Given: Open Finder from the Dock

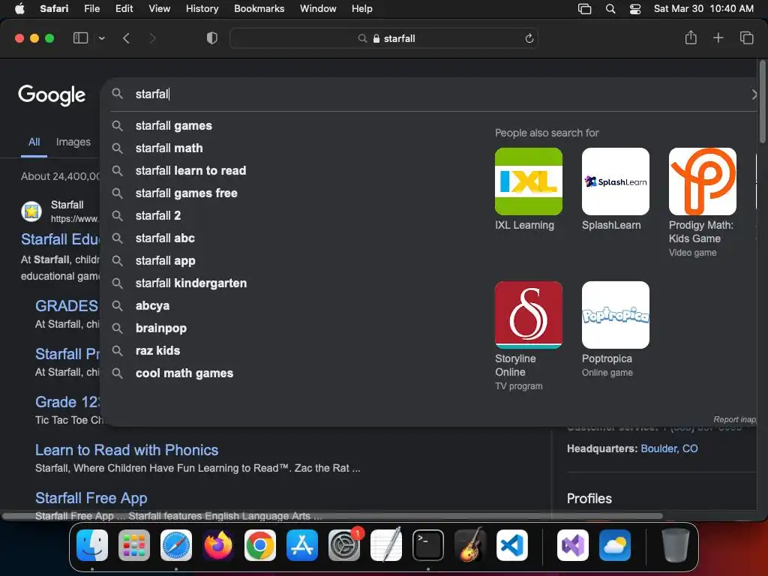Looking at the screenshot, I should tap(92, 545).
